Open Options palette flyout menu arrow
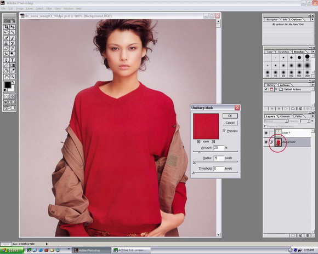 tap(313, 20)
